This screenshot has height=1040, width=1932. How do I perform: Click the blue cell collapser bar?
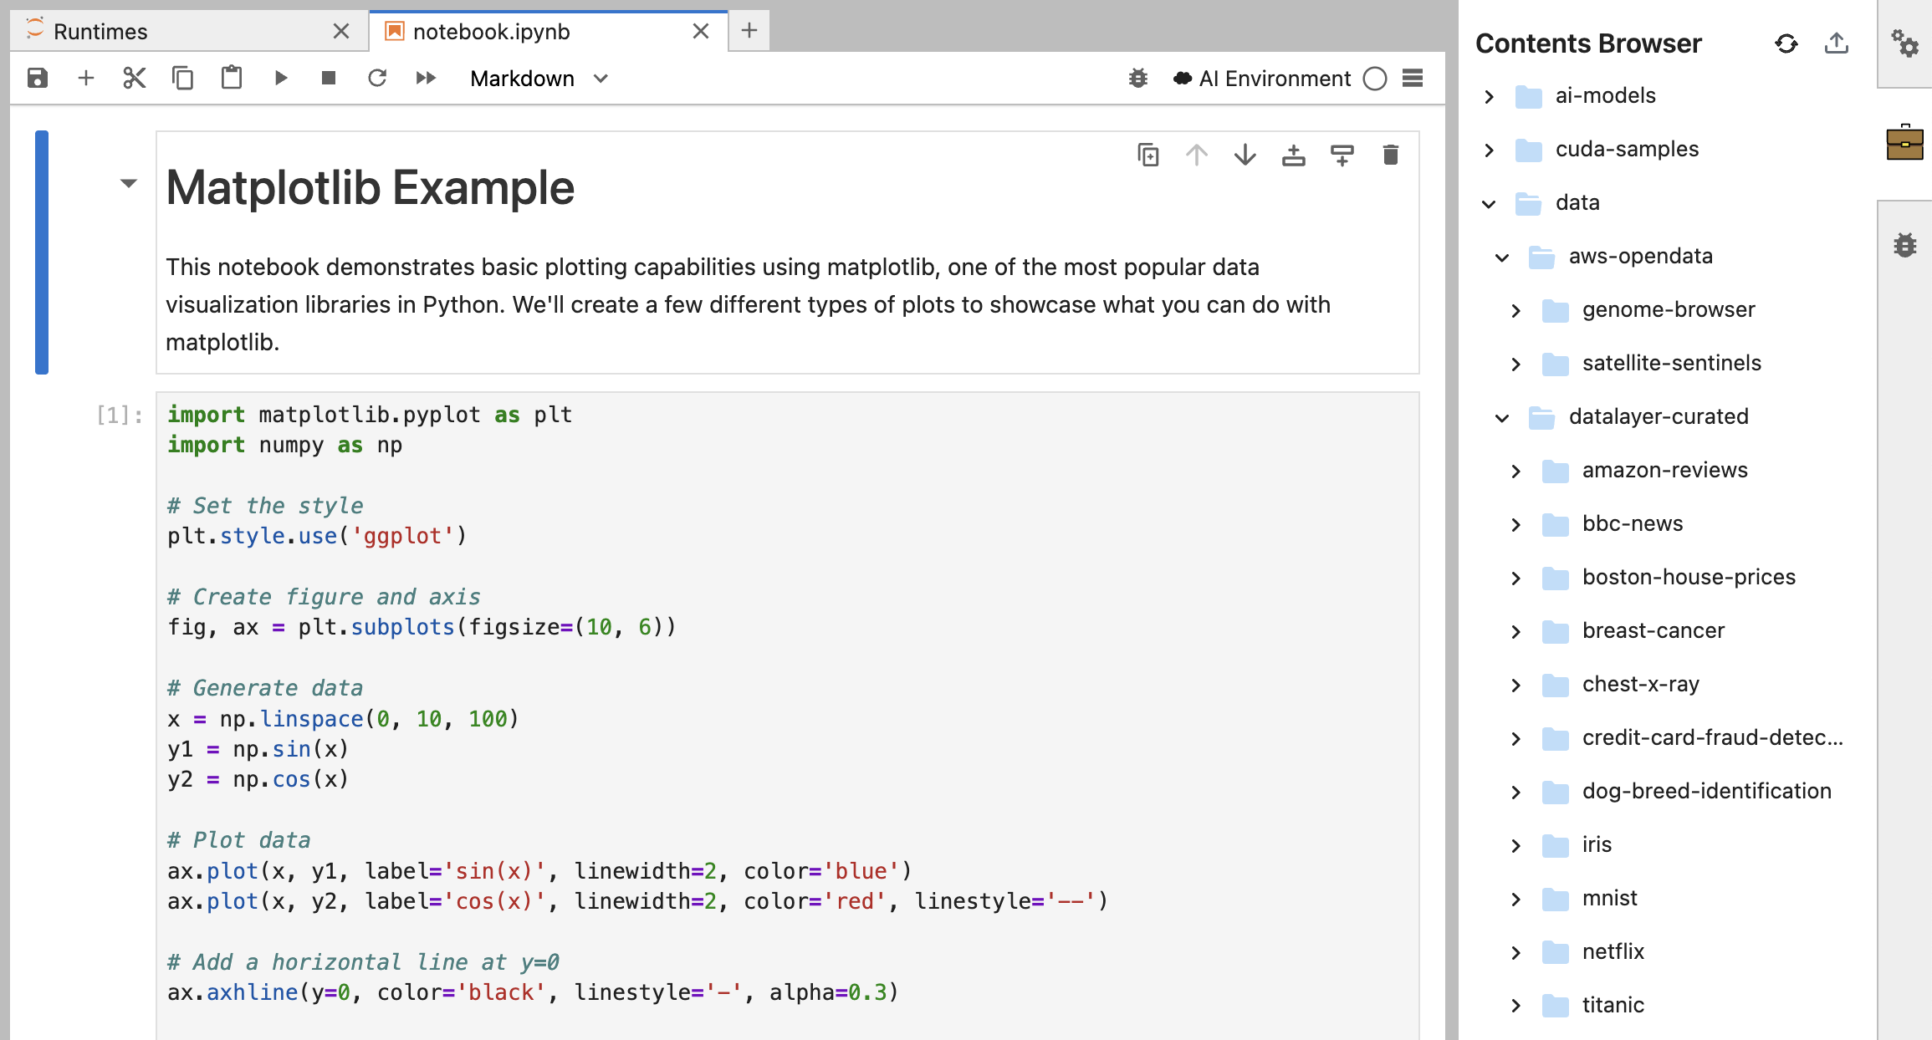(x=42, y=252)
